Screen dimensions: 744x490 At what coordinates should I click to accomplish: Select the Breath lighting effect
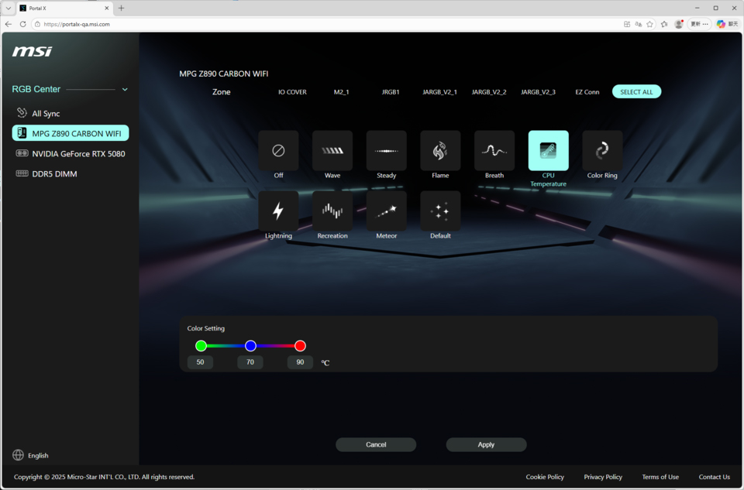click(494, 151)
